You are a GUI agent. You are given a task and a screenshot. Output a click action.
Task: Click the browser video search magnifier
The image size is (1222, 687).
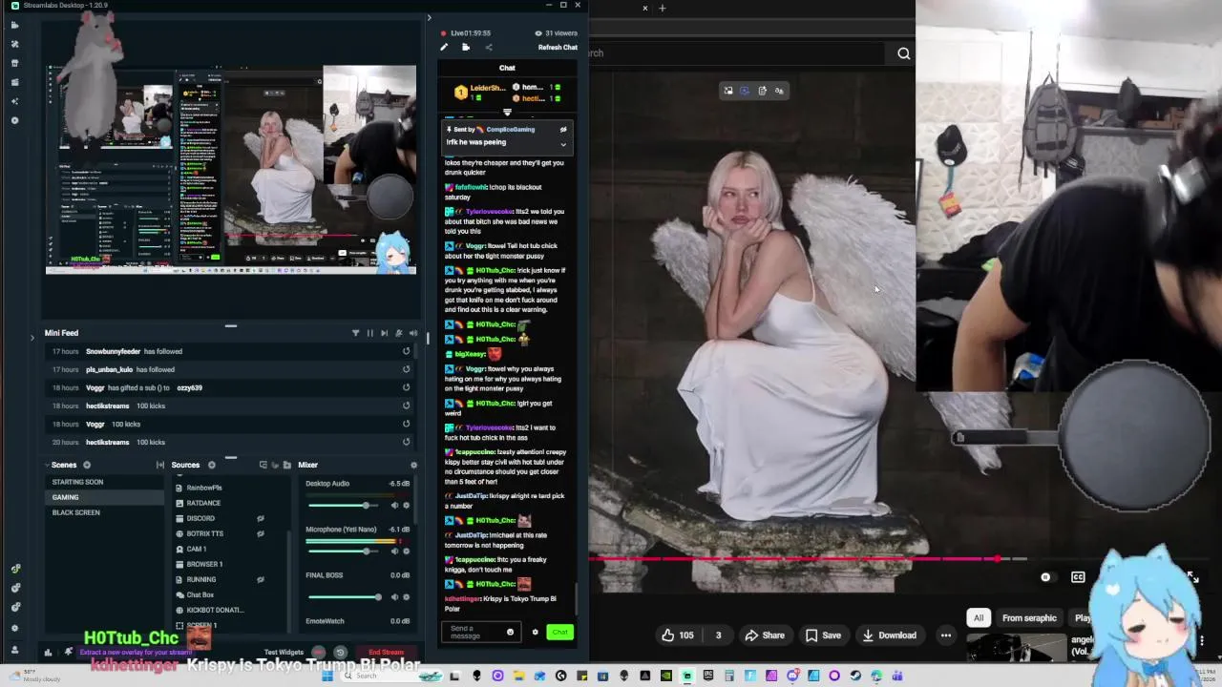tap(903, 53)
